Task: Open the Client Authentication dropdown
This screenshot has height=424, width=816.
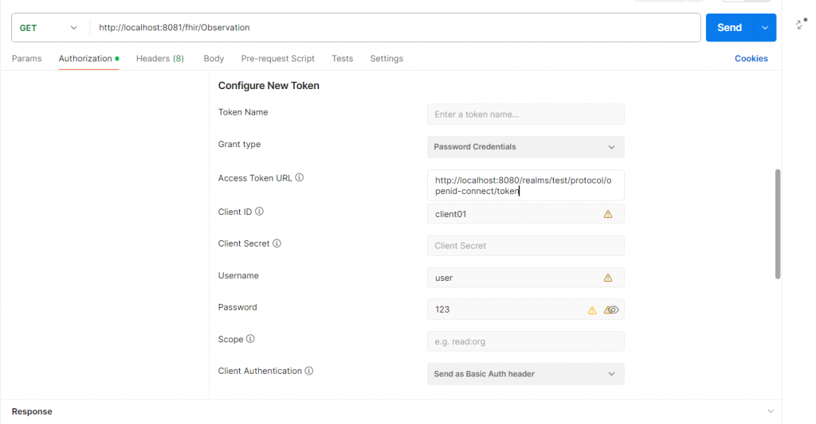Action: 525,374
